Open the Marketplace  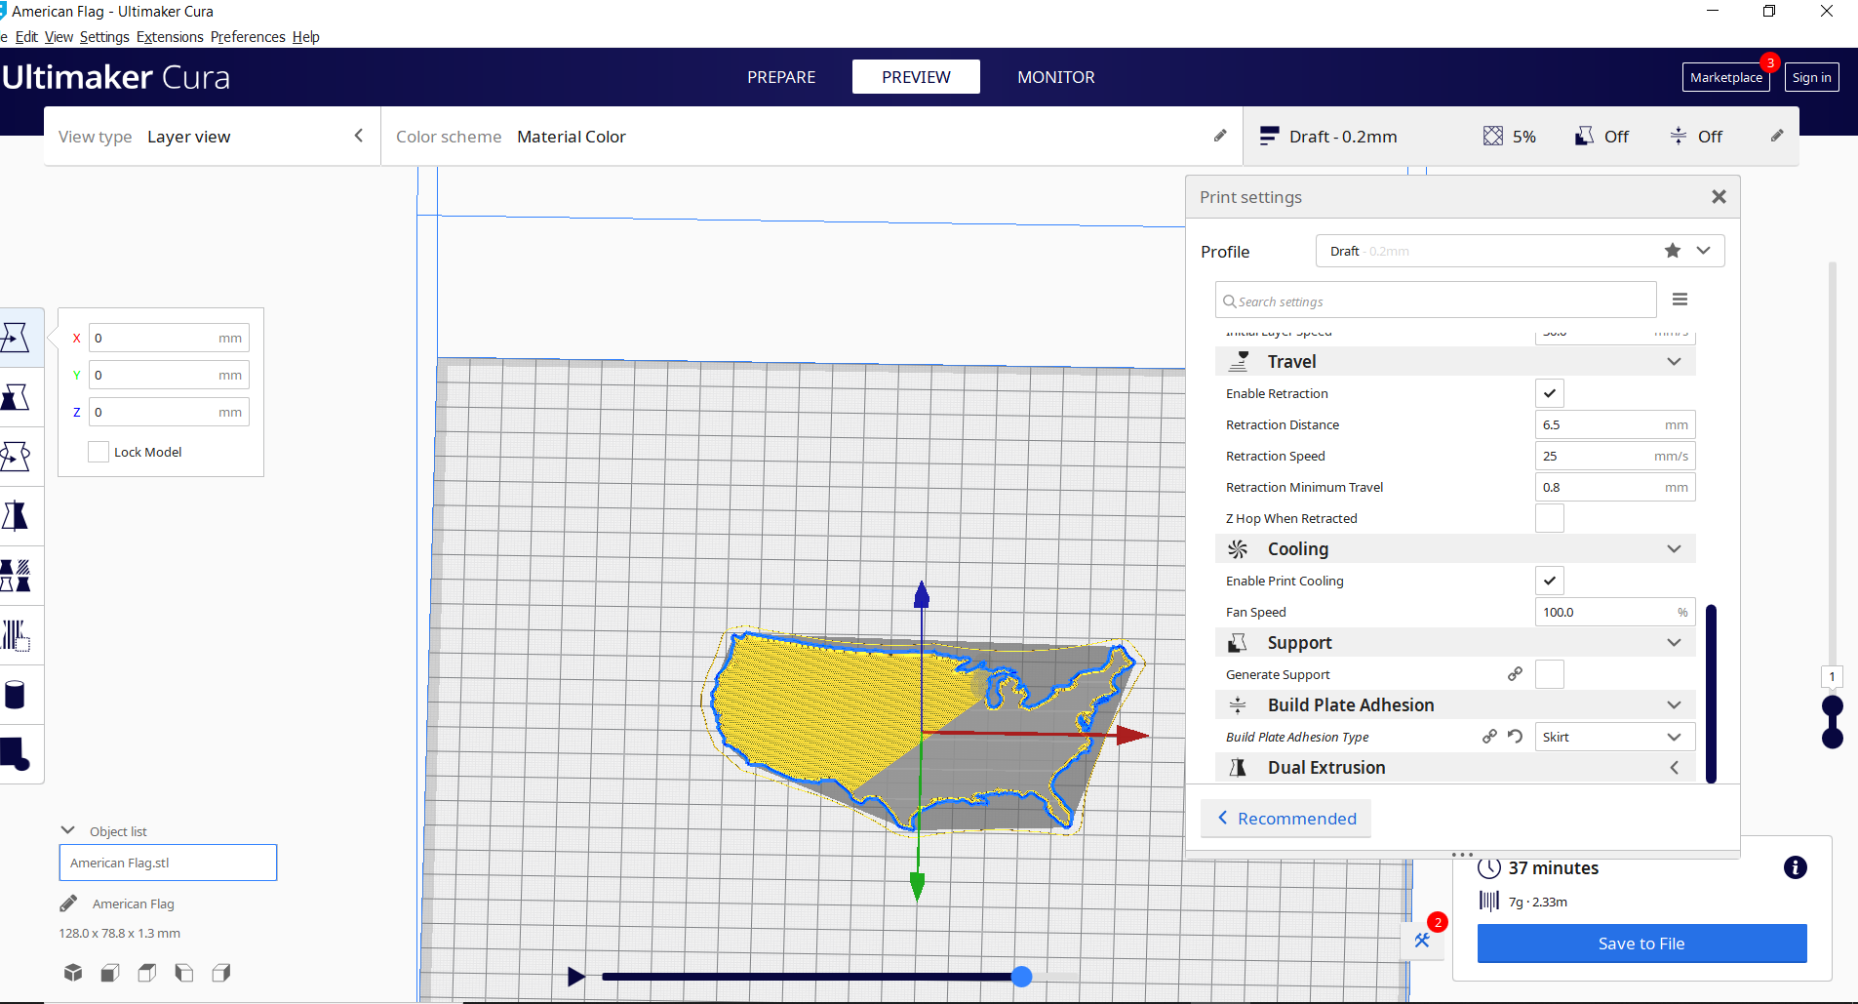tap(1726, 77)
